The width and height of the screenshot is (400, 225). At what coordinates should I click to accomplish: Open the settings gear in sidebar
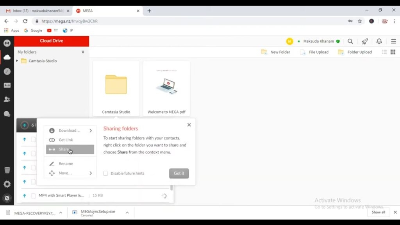click(7, 184)
